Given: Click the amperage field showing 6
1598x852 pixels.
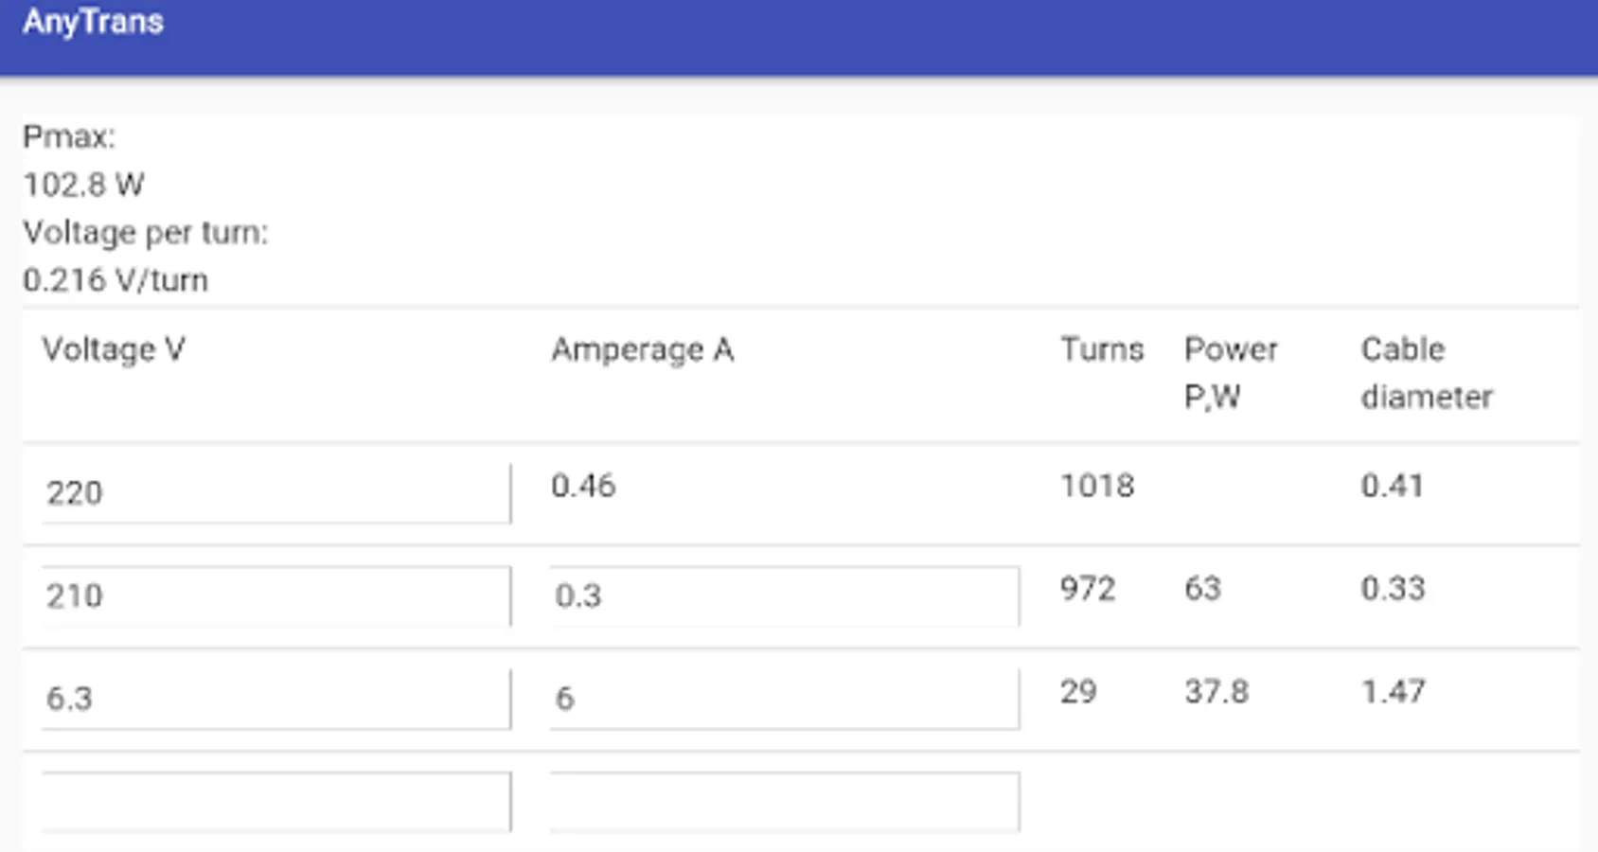Looking at the screenshot, I should pyautogui.click(x=785, y=700).
